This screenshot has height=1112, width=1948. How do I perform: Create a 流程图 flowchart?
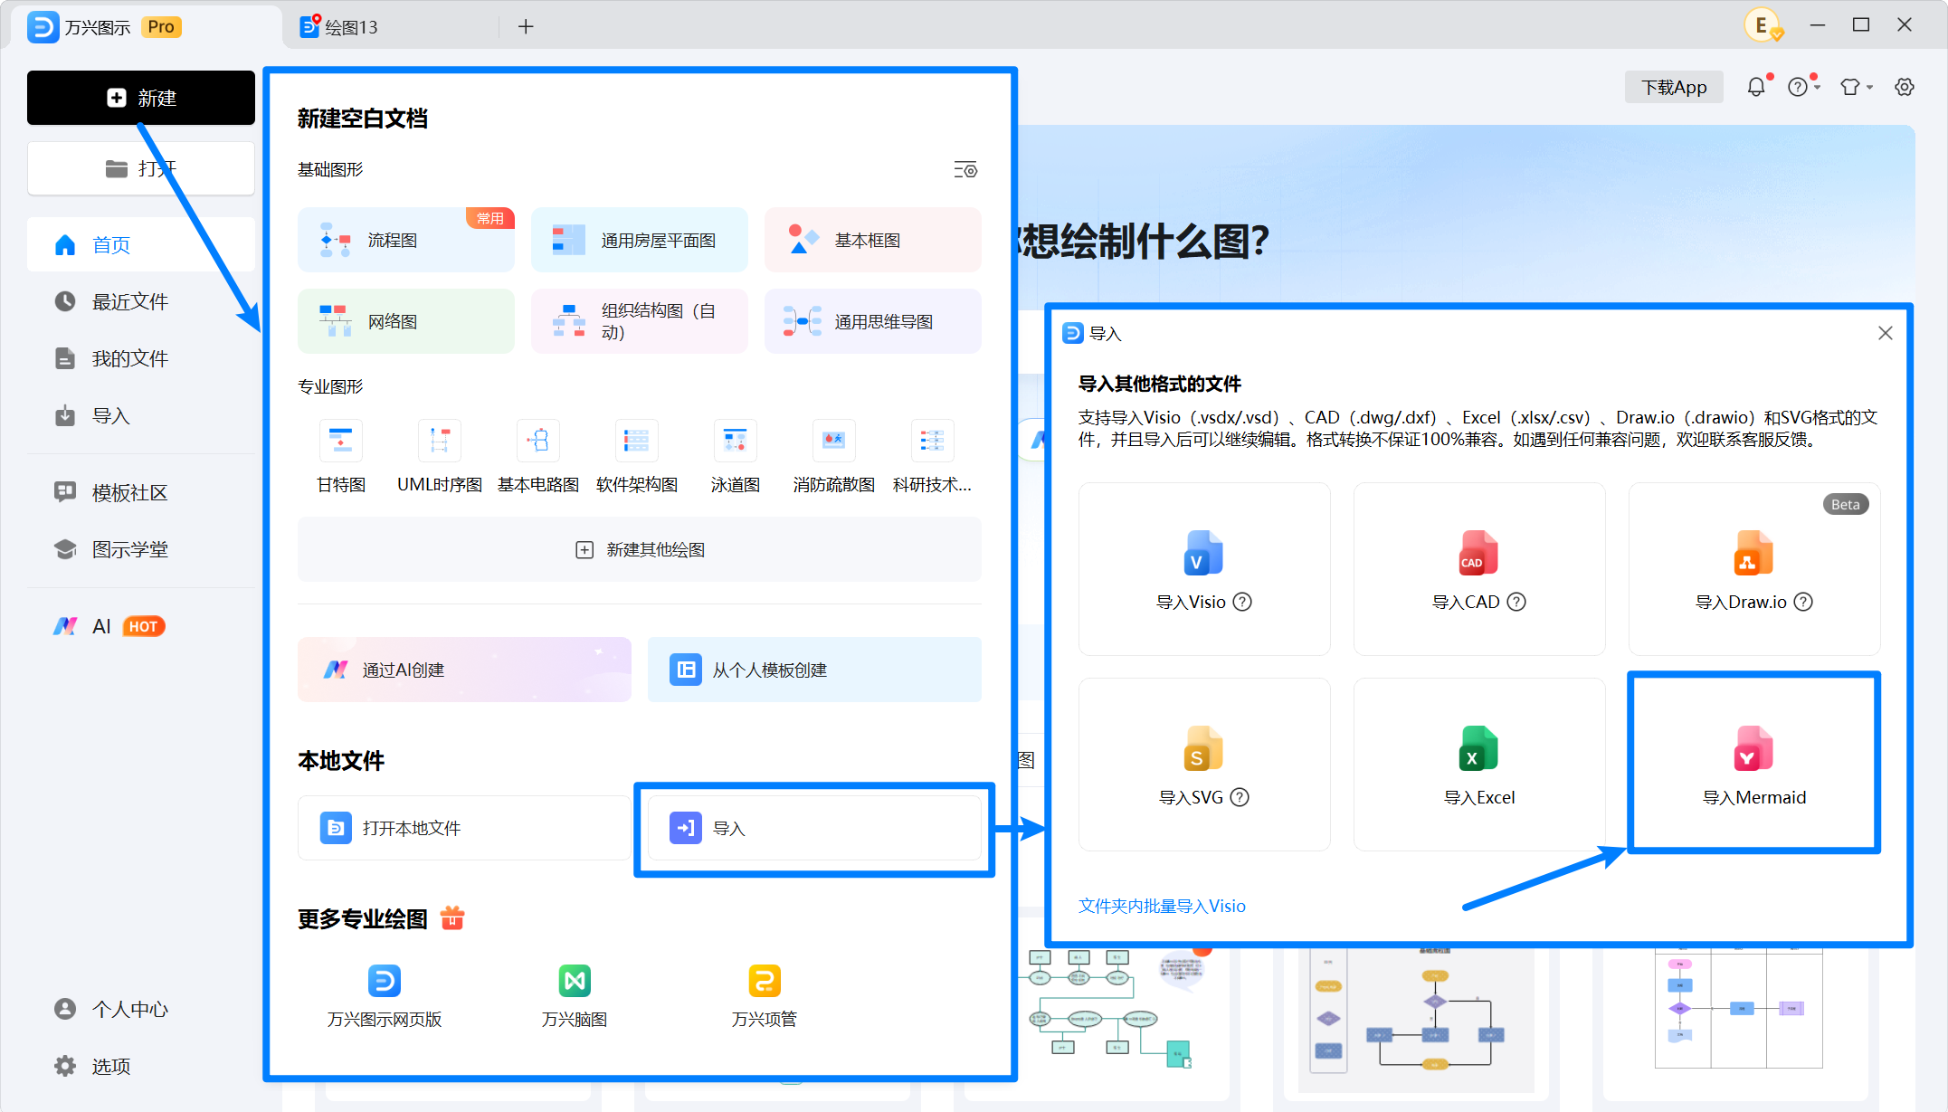[x=406, y=240]
